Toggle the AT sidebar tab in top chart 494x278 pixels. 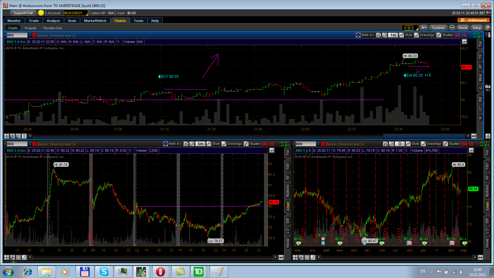coord(480,67)
